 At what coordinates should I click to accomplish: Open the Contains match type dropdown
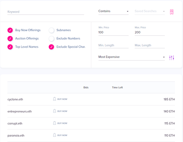coord(113,11)
